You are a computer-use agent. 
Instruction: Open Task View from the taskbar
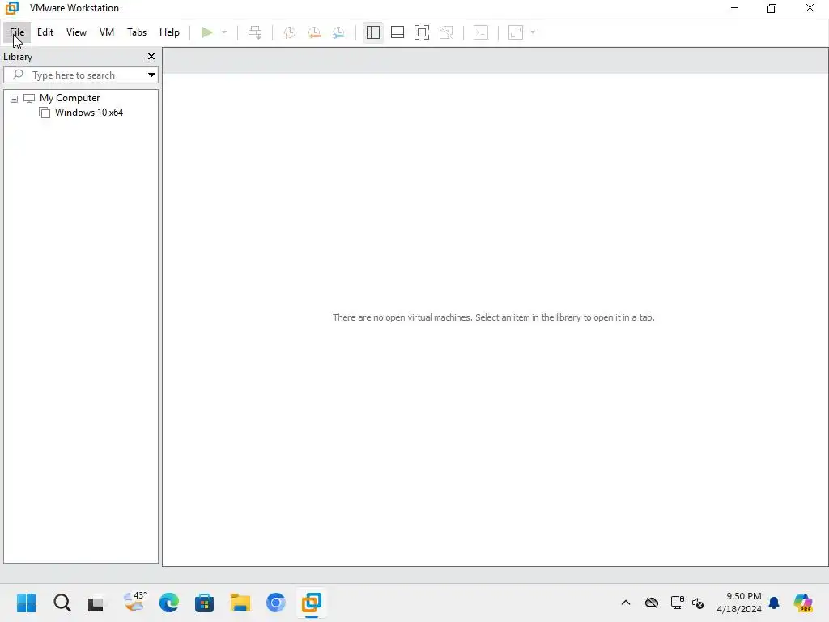(96, 603)
